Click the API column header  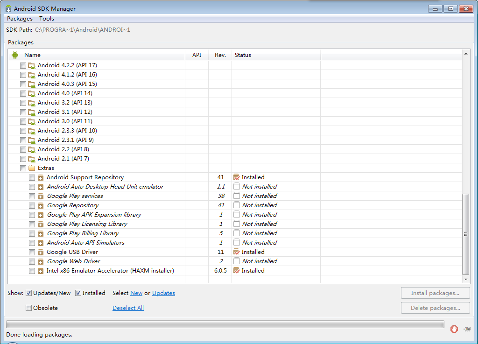[x=197, y=55]
